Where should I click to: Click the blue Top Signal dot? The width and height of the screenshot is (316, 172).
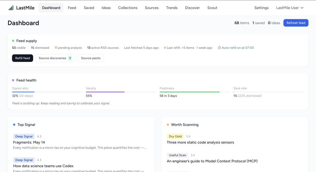[14, 125]
